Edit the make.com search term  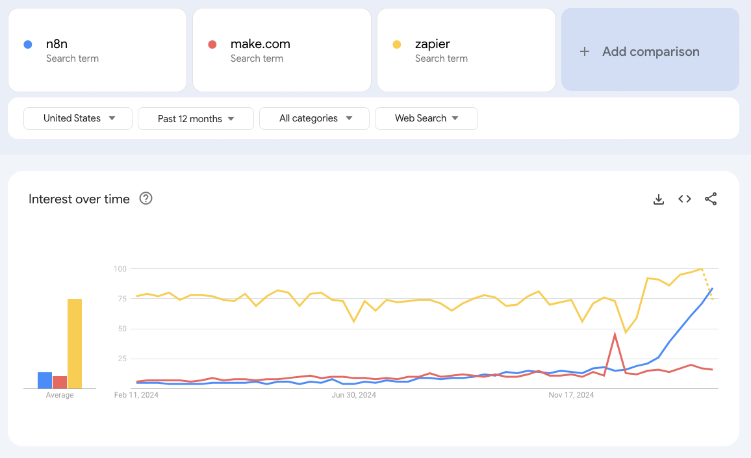click(x=260, y=44)
